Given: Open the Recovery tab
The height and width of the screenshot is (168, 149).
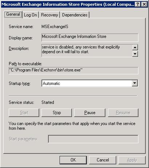Looking at the screenshot, I should point(49,15).
